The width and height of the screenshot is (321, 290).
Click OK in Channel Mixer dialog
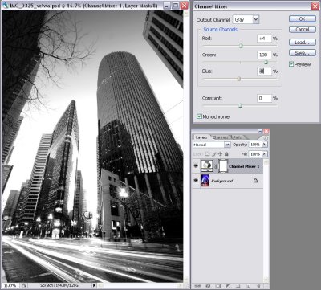click(303, 18)
